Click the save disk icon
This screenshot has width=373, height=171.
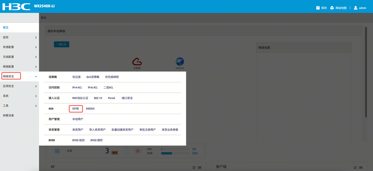coord(318,8)
